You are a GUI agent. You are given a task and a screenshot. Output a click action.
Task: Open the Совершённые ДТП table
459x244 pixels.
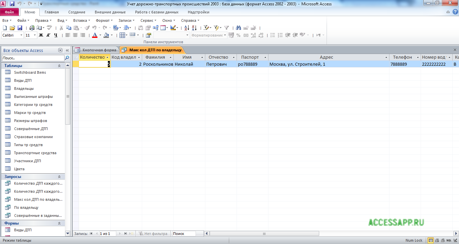coord(31,129)
